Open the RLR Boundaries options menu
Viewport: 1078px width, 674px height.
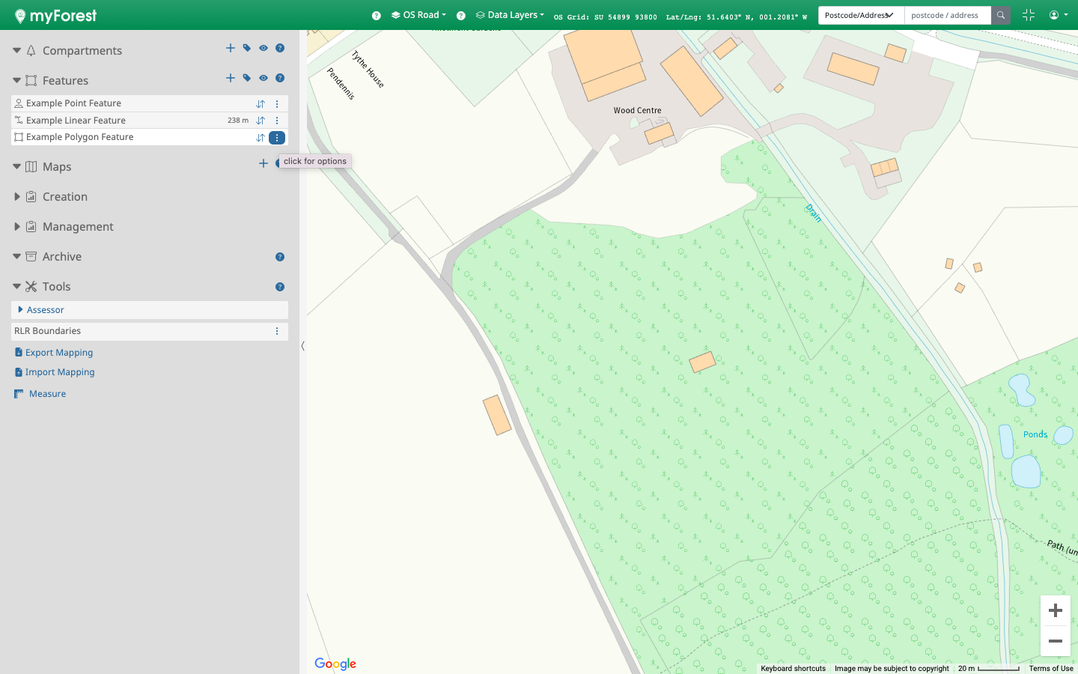click(x=277, y=331)
